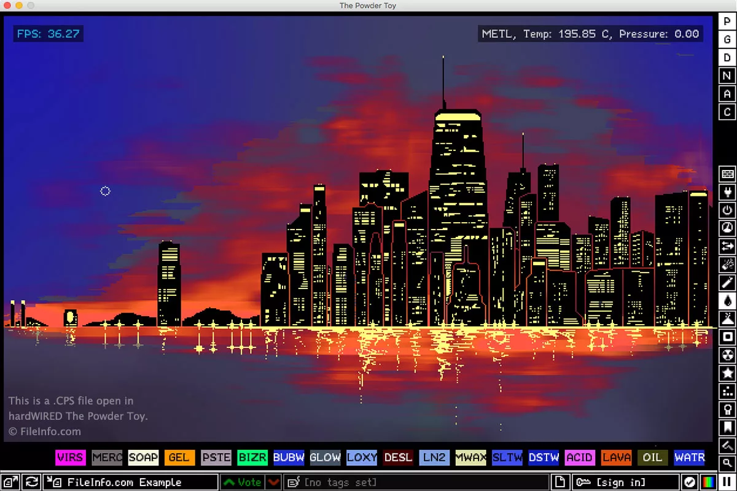
Task: Click the green Vote up button
Action: point(243,482)
